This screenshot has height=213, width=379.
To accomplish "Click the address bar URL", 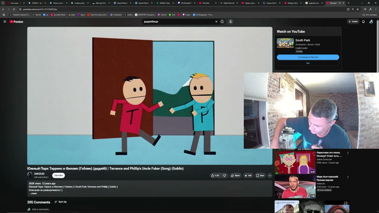I will click(40, 9).
